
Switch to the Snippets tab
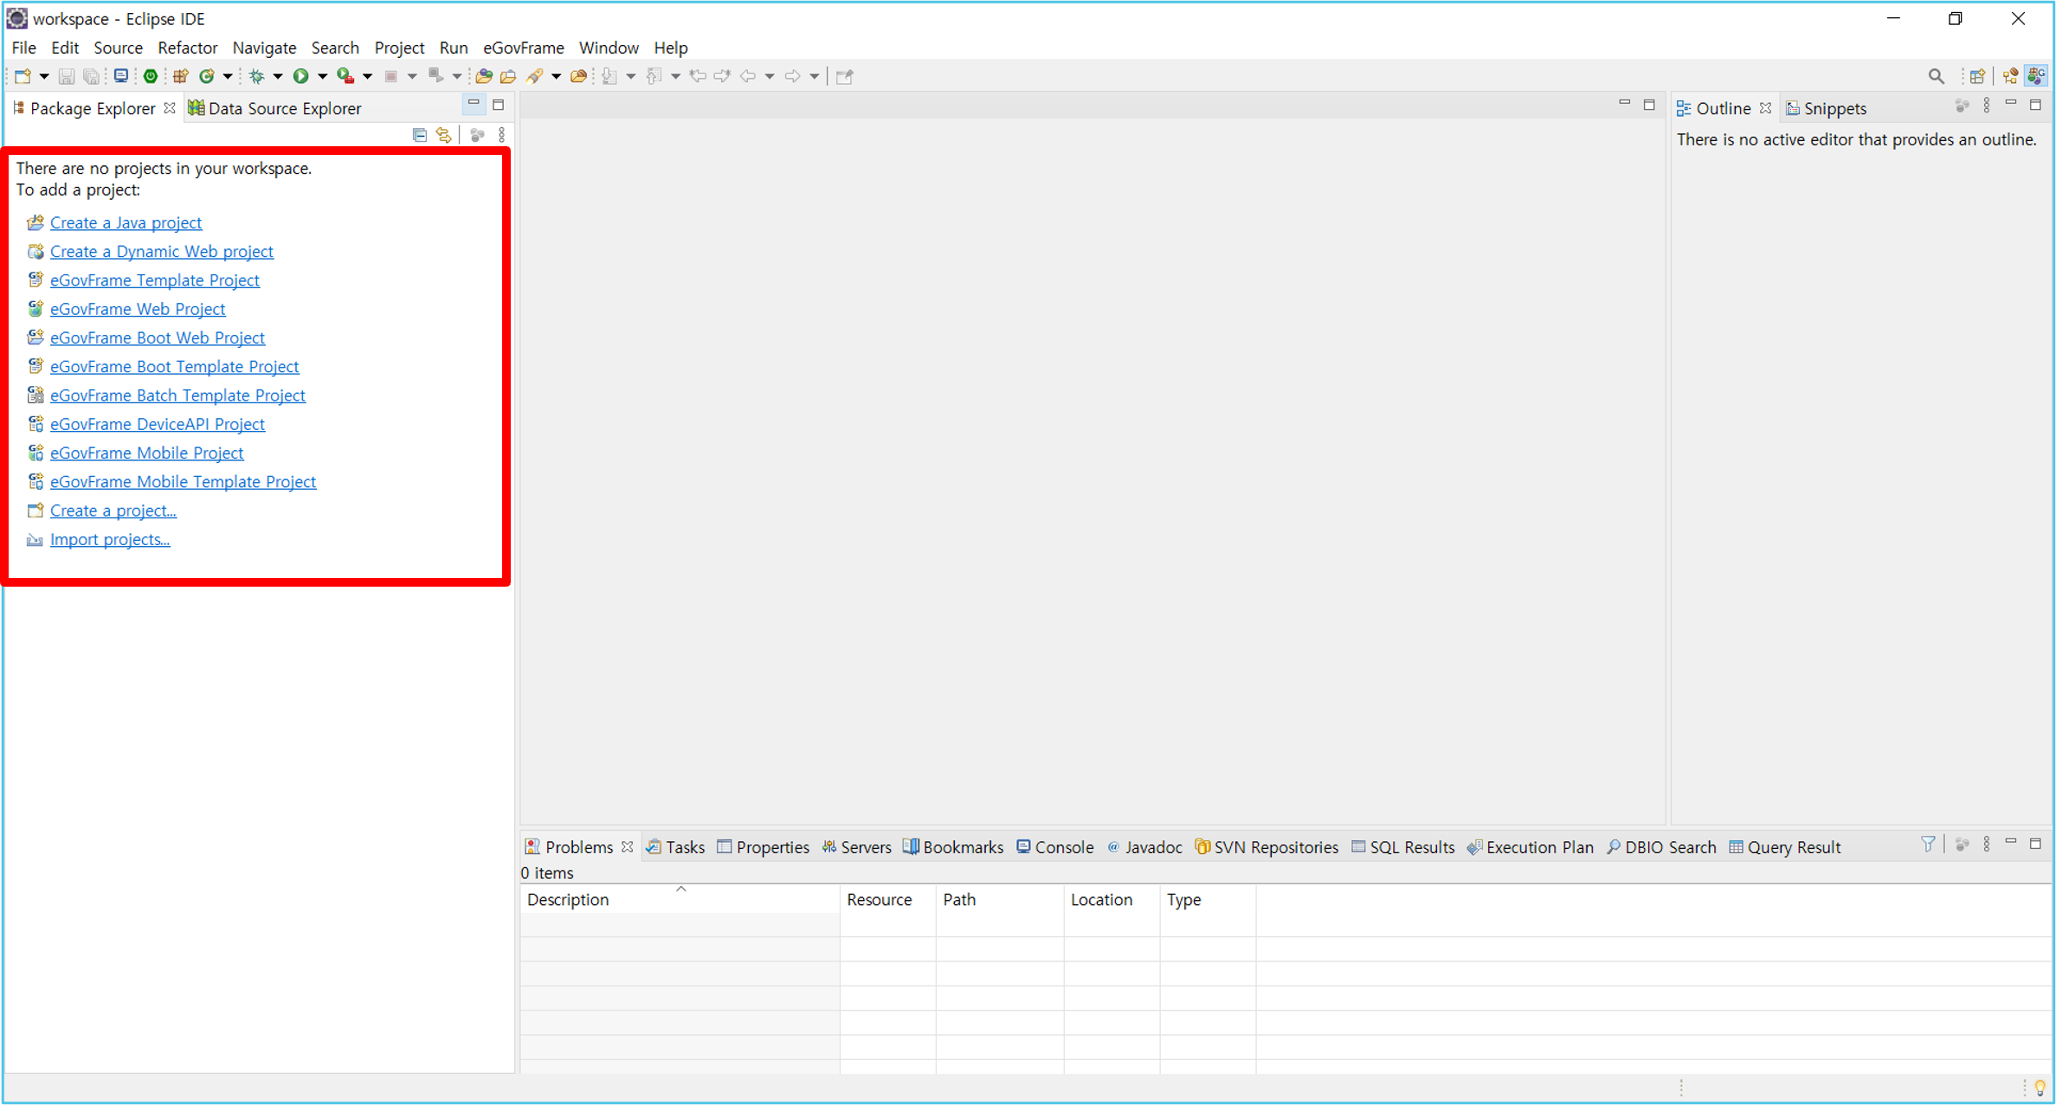coord(1826,108)
